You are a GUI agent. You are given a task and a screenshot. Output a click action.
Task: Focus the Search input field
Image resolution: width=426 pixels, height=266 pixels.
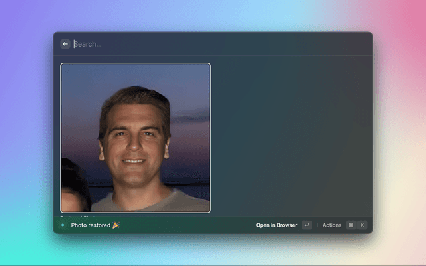coord(133,44)
